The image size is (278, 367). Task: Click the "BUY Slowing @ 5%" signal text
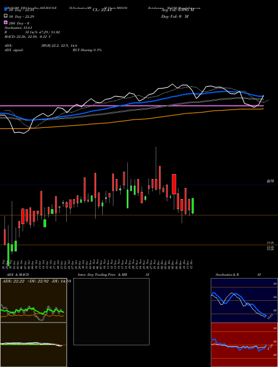tap(87, 50)
